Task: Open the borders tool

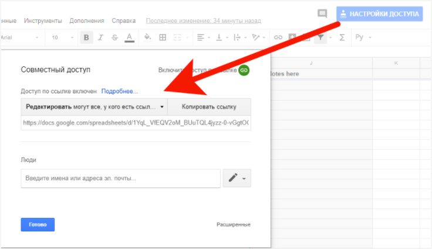Action: coord(163,37)
